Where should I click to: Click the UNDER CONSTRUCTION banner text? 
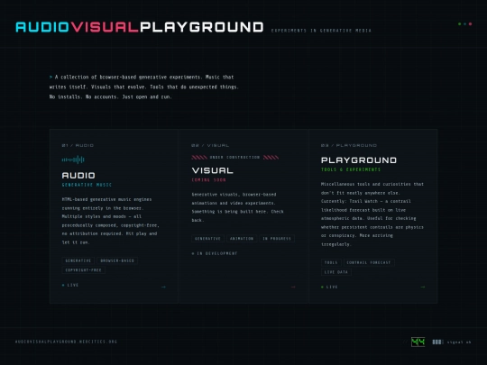(234, 158)
